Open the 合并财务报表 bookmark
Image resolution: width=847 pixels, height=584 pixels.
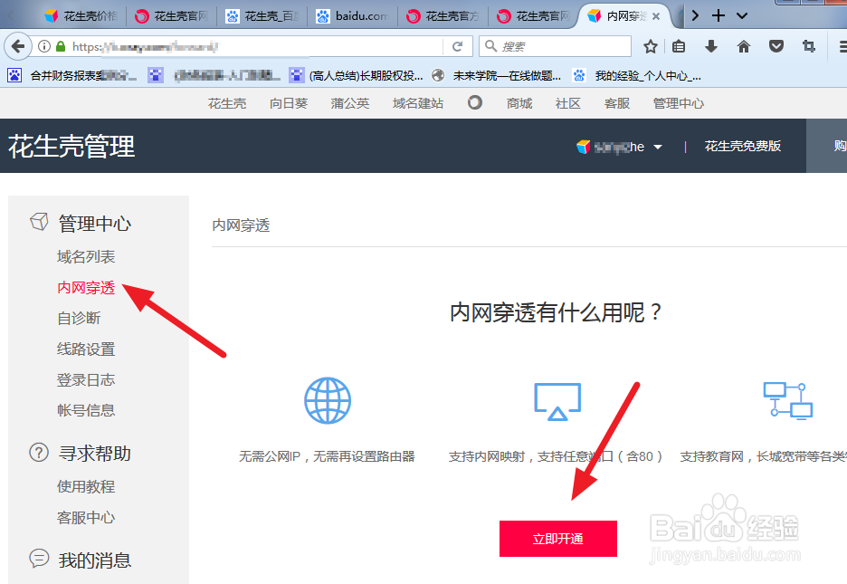[71, 76]
